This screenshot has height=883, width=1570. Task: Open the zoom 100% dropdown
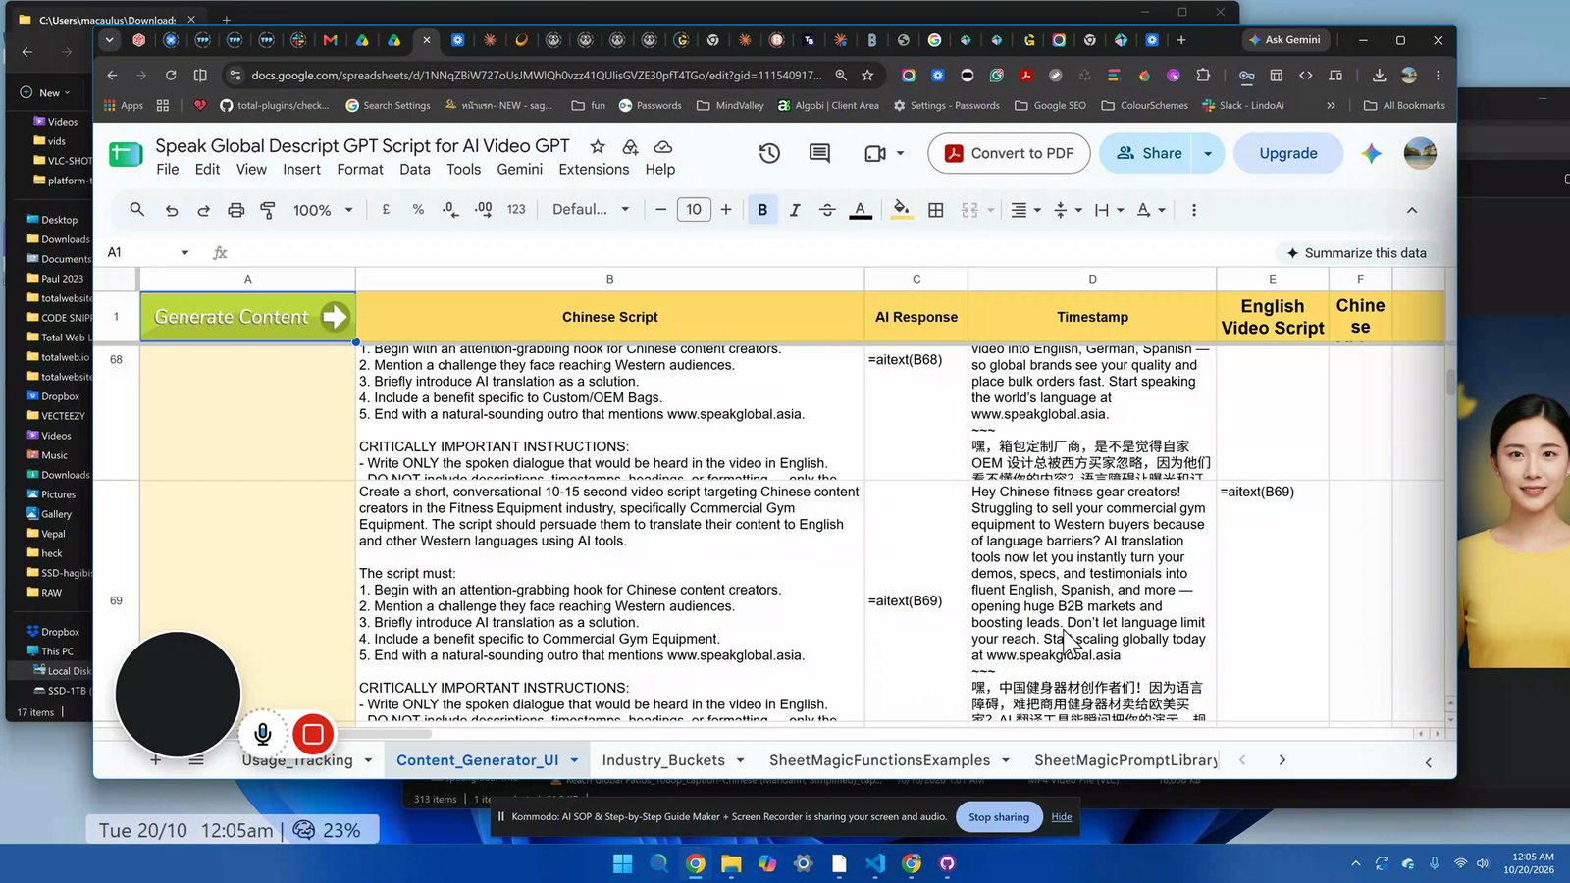[x=323, y=210]
